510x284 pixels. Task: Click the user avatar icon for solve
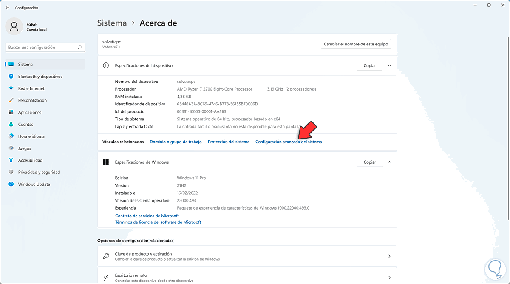click(14, 27)
